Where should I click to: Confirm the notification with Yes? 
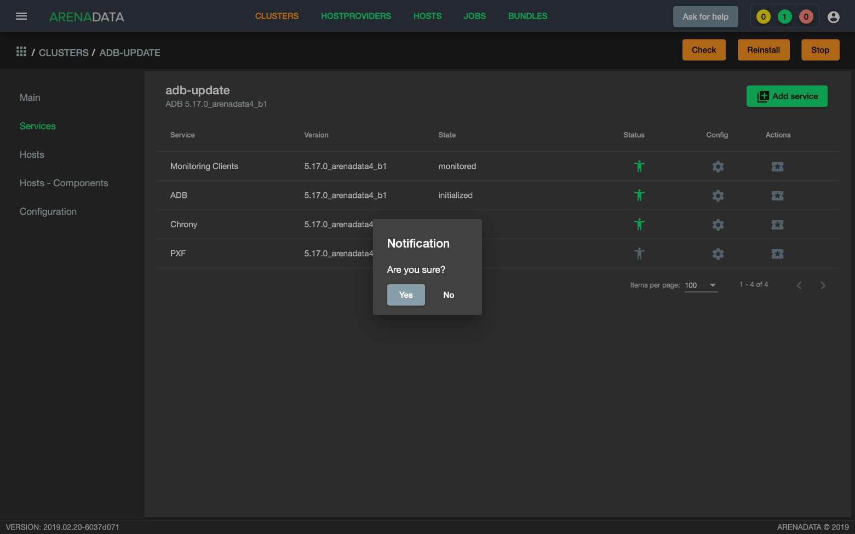pyautogui.click(x=406, y=295)
